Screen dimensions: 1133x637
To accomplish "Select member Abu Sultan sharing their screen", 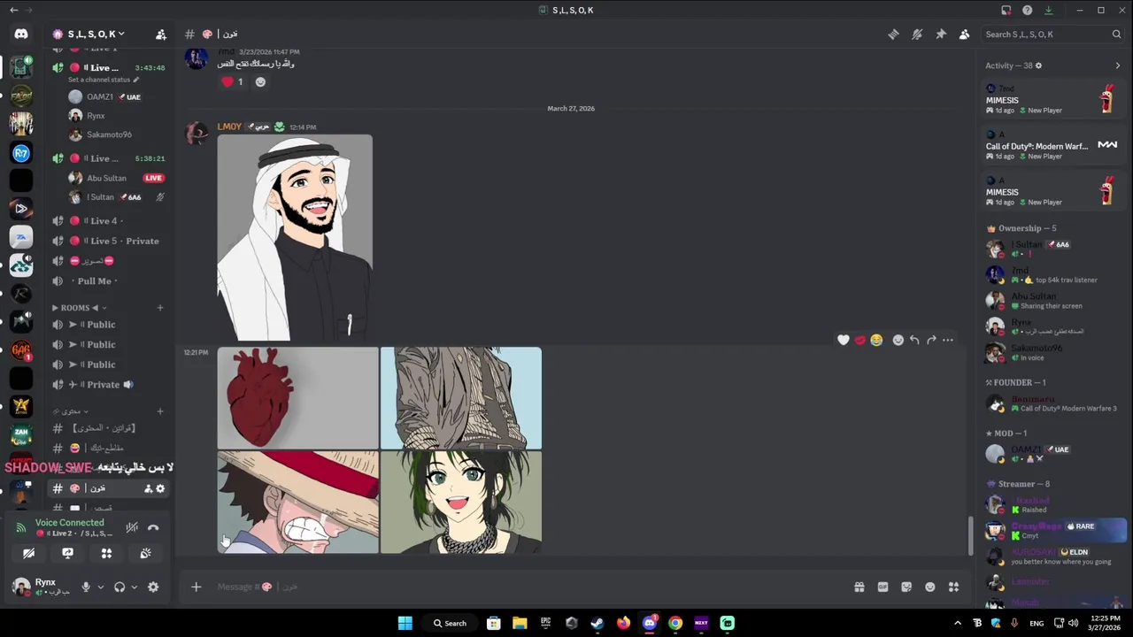I will pyautogui.click(x=1053, y=301).
